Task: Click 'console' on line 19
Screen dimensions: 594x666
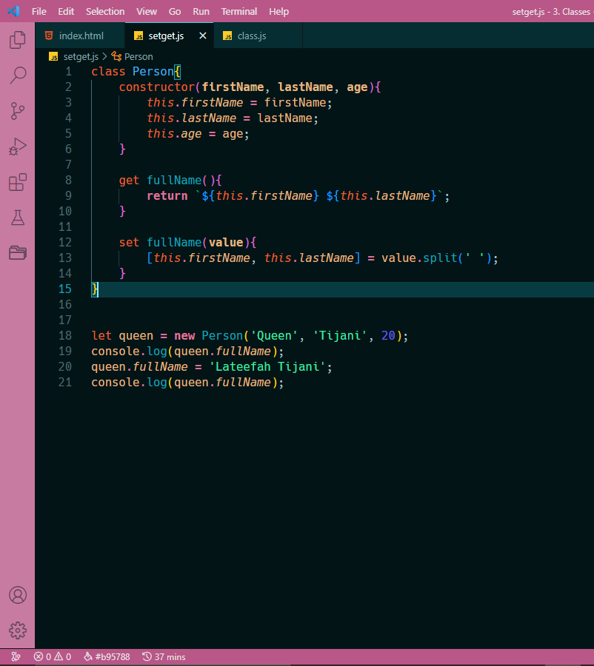Action: [x=116, y=351]
